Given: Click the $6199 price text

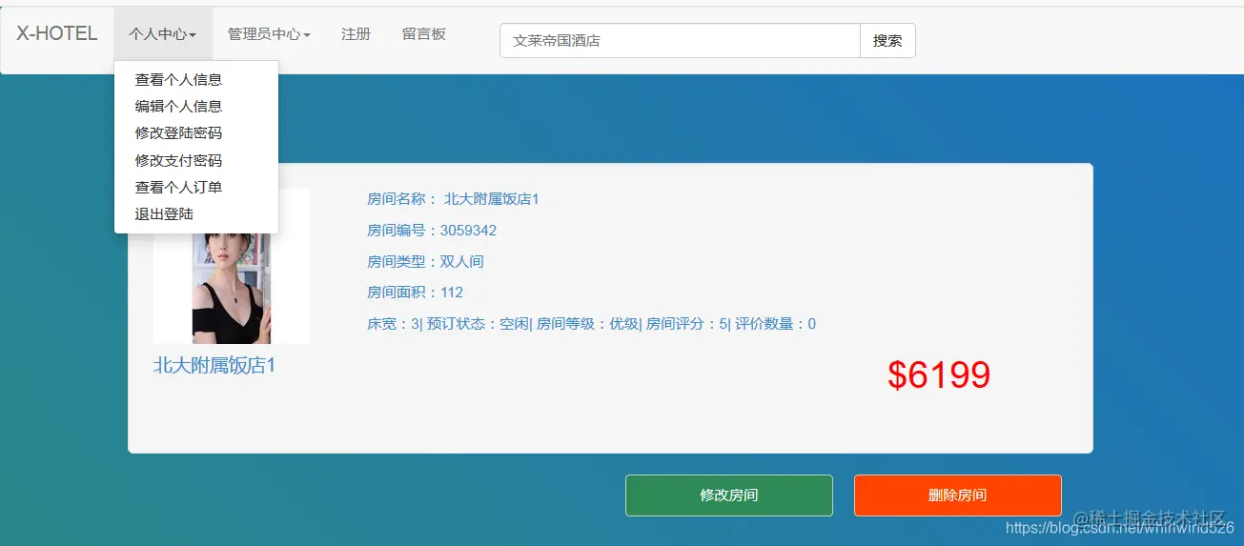Looking at the screenshot, I should 939,375.
